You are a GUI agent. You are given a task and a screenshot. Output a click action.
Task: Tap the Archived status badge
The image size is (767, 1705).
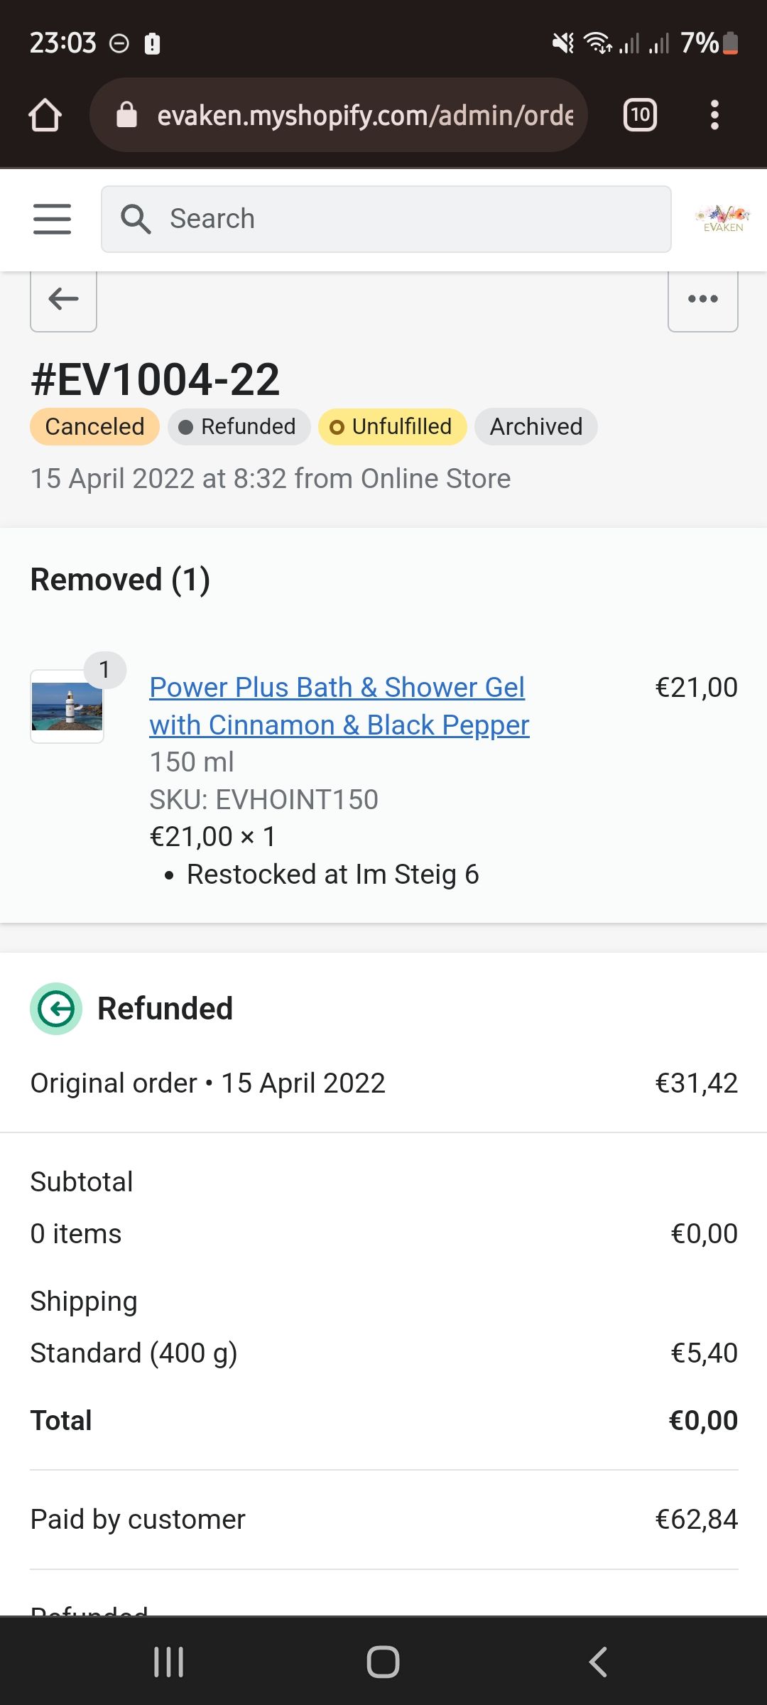[x=535, y=427]
